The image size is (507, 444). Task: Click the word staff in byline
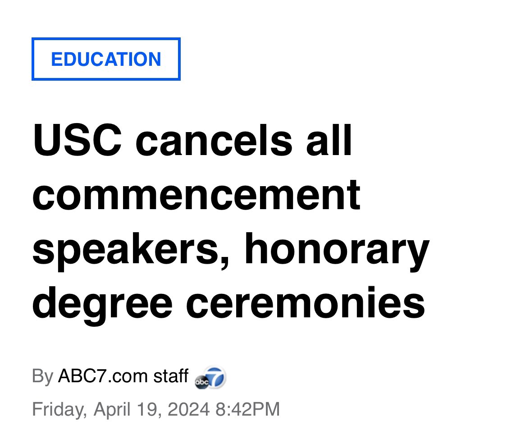[x=171, y=376]
